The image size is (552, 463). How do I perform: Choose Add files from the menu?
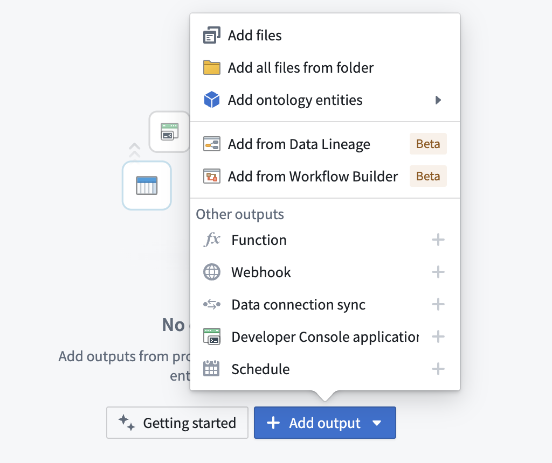(x=325, y=35)
